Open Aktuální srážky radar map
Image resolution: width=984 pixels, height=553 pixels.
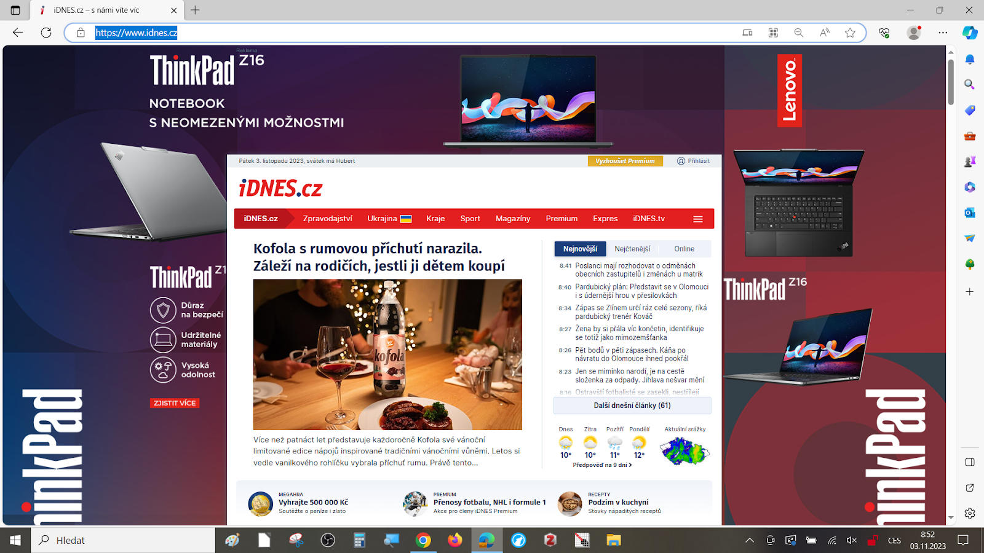pyautogui.click(x=684, y=450)
